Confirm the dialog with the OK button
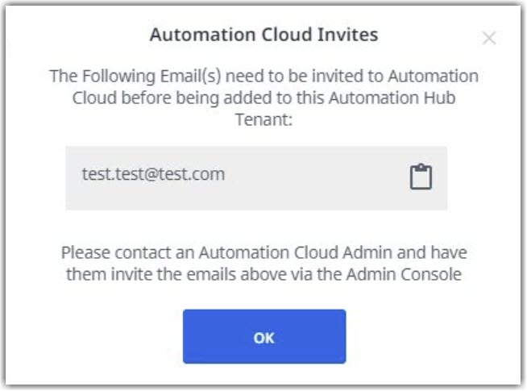Image resolution: width=527 pixels, height=391 pixels. 264,336
